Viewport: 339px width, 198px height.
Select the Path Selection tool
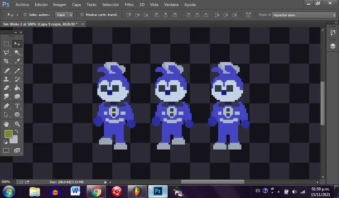6,115
